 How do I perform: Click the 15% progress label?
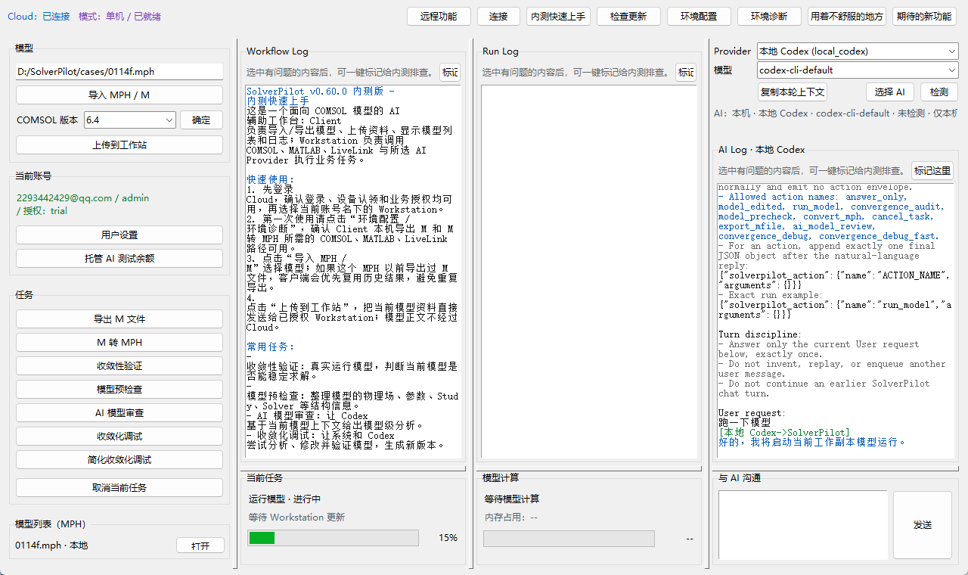[448, 538]
